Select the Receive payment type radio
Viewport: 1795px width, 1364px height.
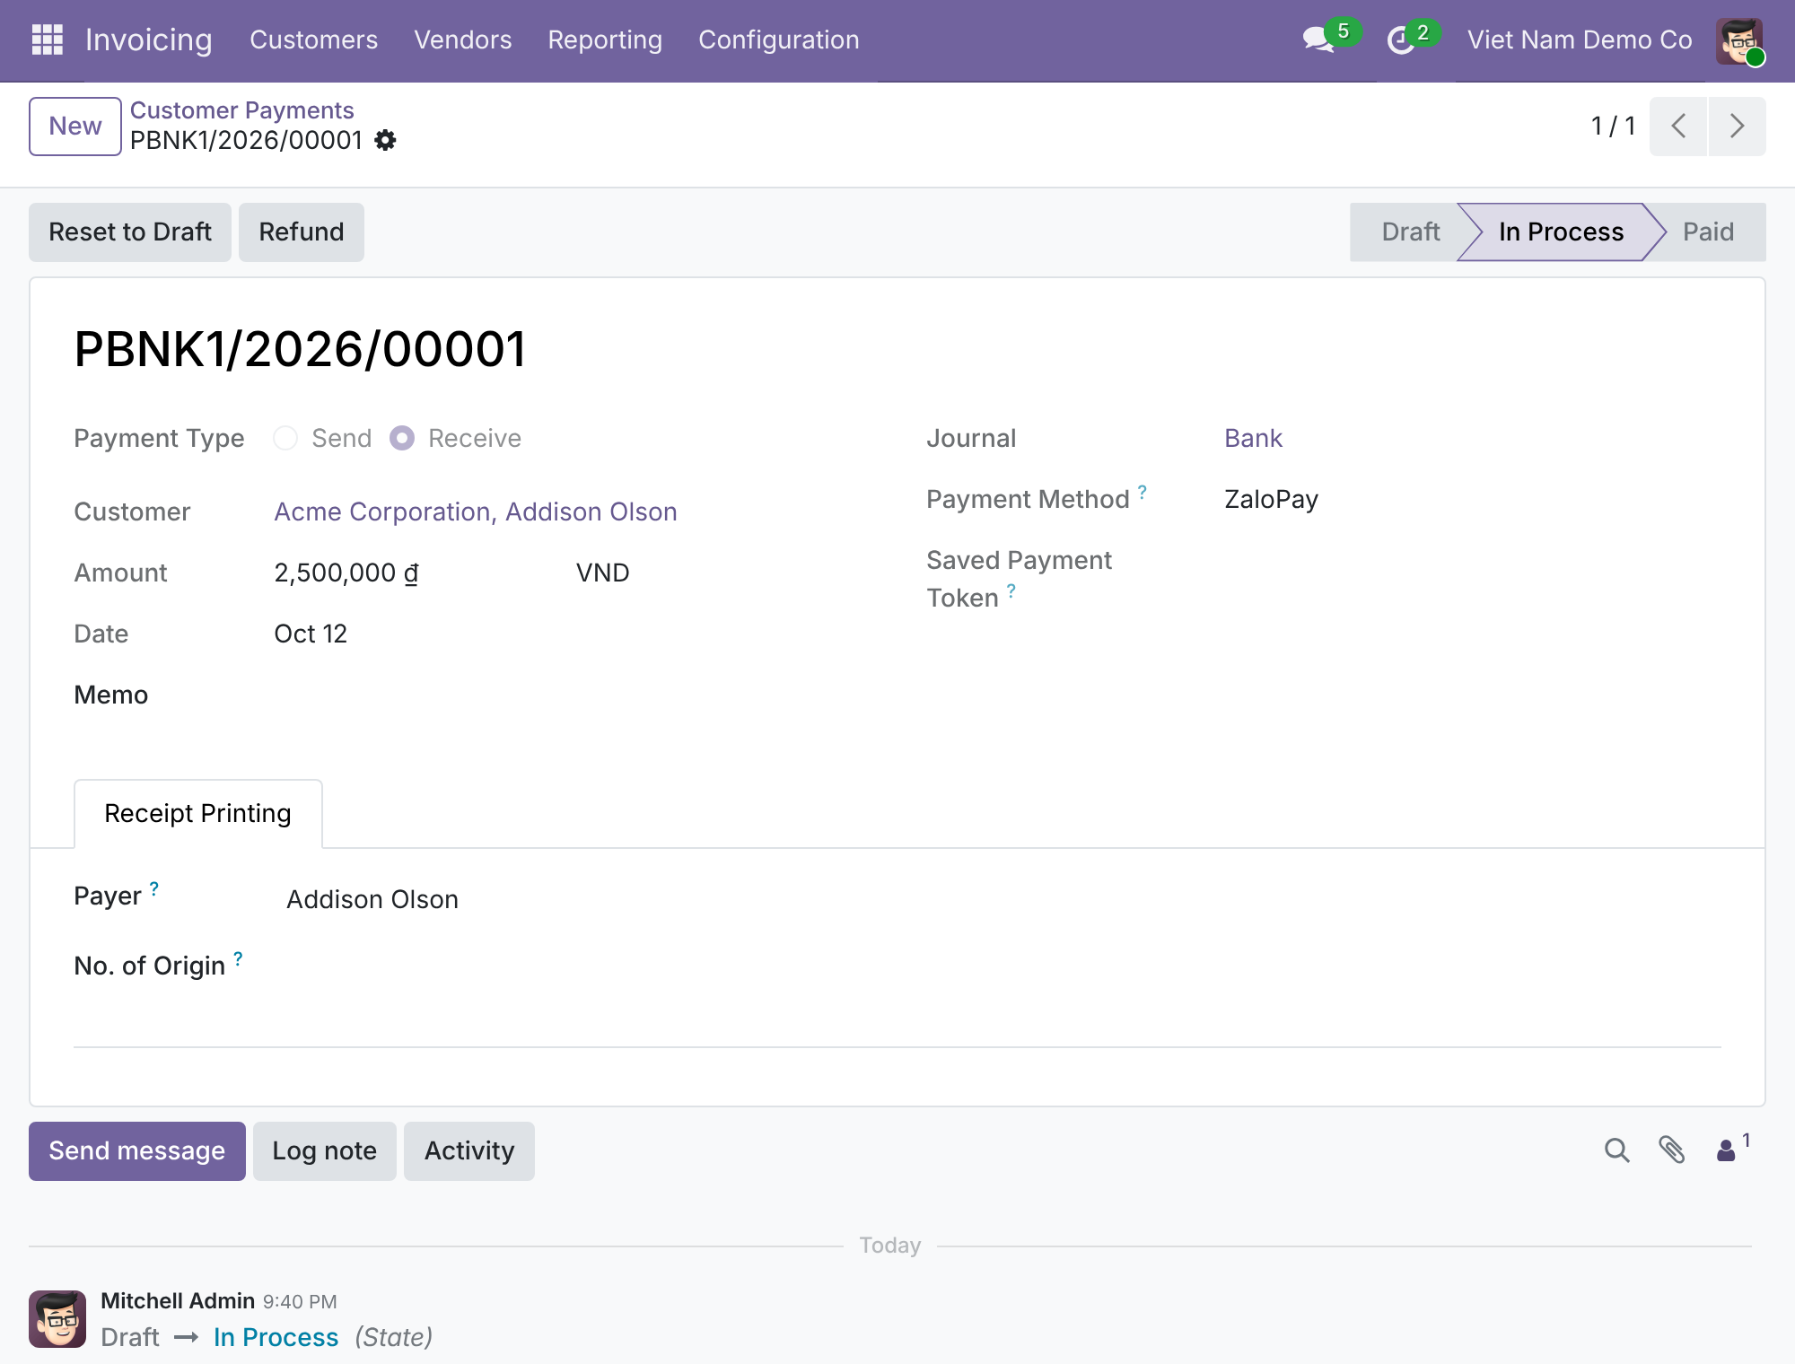402,438
